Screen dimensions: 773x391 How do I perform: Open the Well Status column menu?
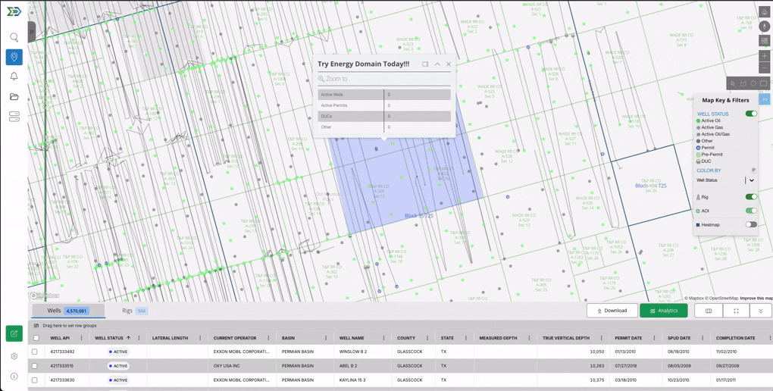pyautogui.click(x=139, y=338)
